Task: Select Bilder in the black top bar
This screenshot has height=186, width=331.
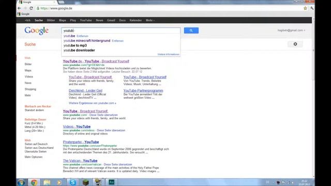Action: pyautogui.click(x=51, y=20)
